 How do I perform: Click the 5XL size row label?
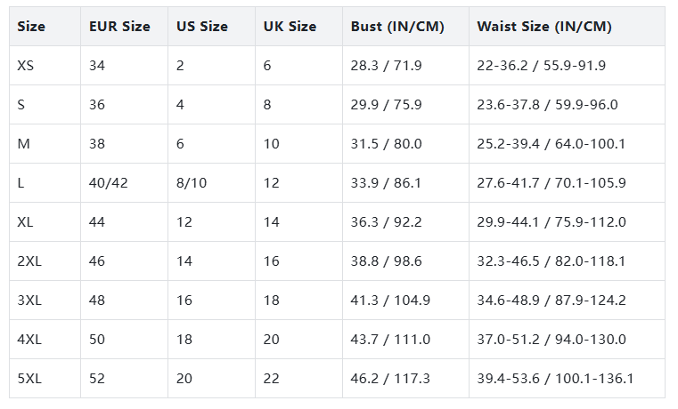click(29, 379)
